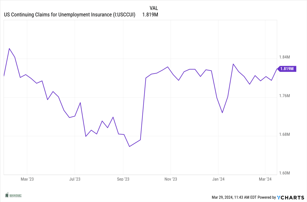Click the line's dip just after Jan '24
This screenshot has width=307, height=202.
[x=222, y=113]
